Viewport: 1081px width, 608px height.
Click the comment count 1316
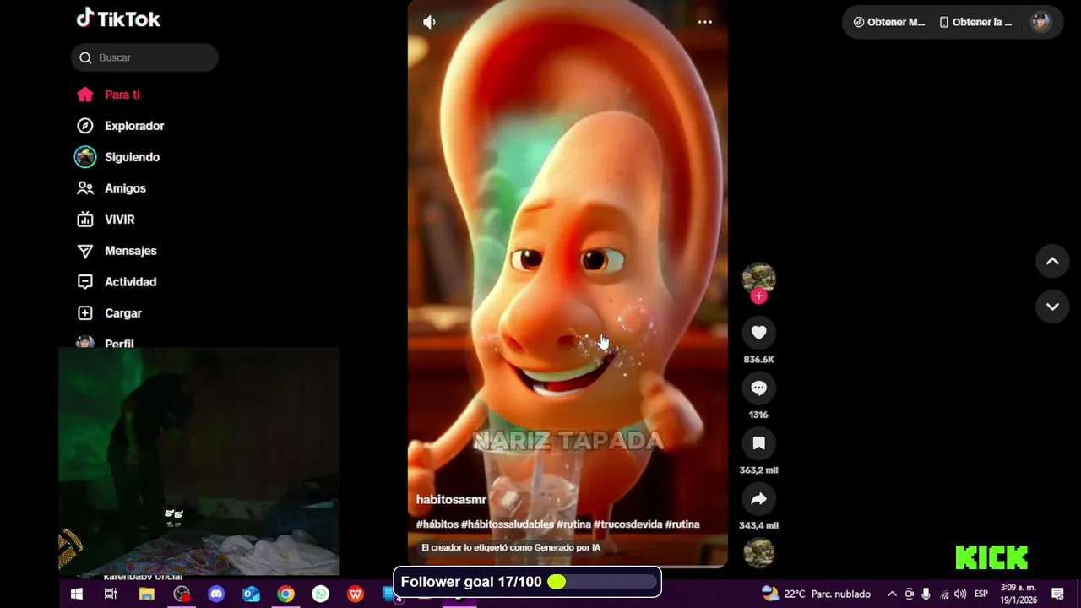pos(758,415)
